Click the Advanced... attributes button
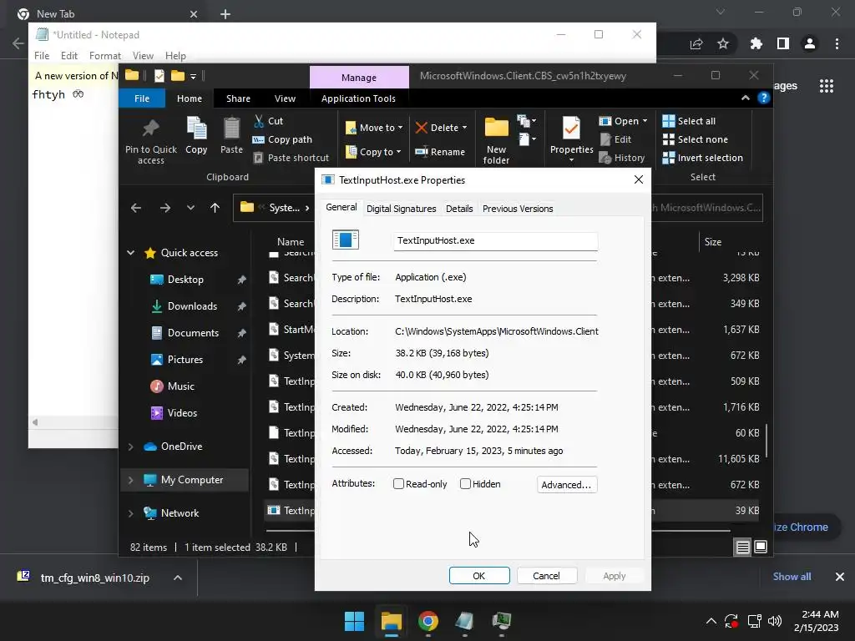Screen dimensions: 855x641 pyautogui.click(x=567, y=485)
